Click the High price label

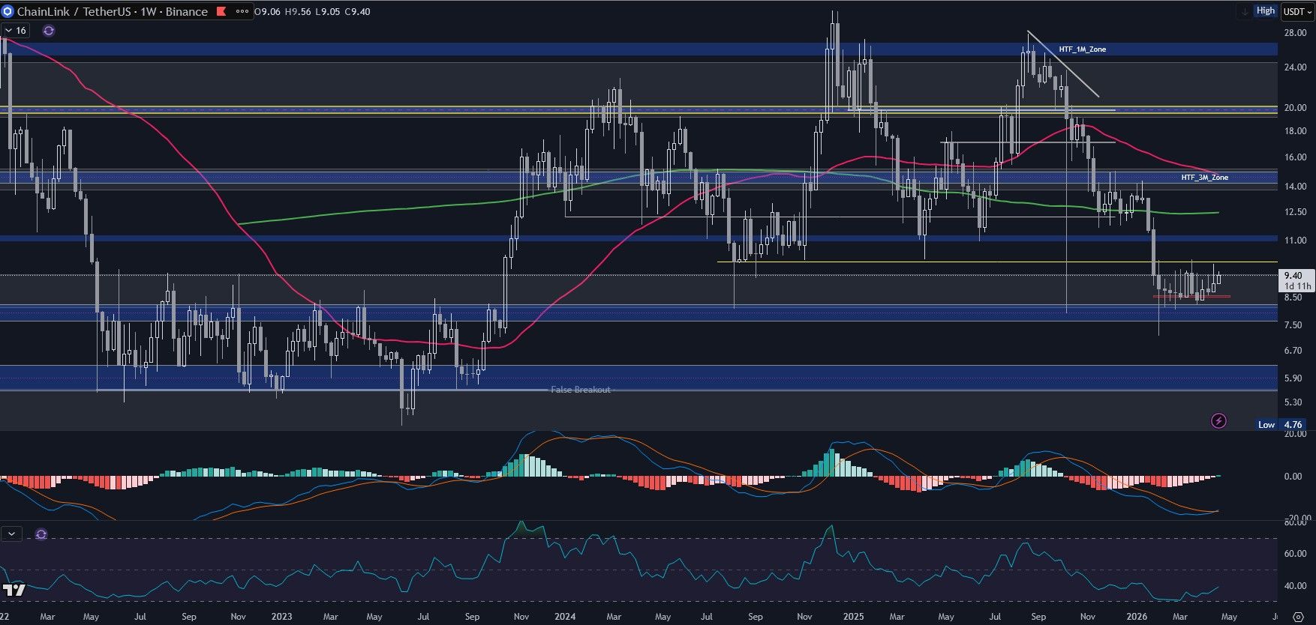click(x=1266, y=10)
